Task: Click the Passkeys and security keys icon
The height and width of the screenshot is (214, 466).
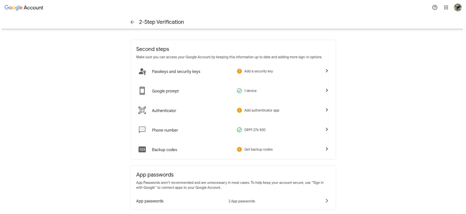Action: (142, 72)
